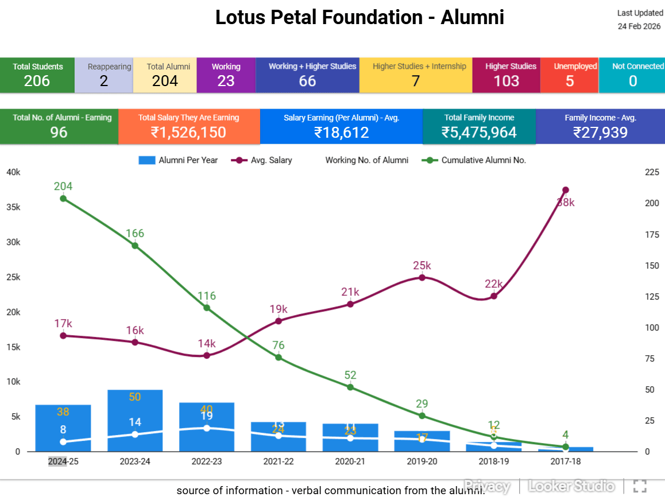Click the 2023-24 alumni bar
This screenshot has height=497, width=665.
click(135, 420)
